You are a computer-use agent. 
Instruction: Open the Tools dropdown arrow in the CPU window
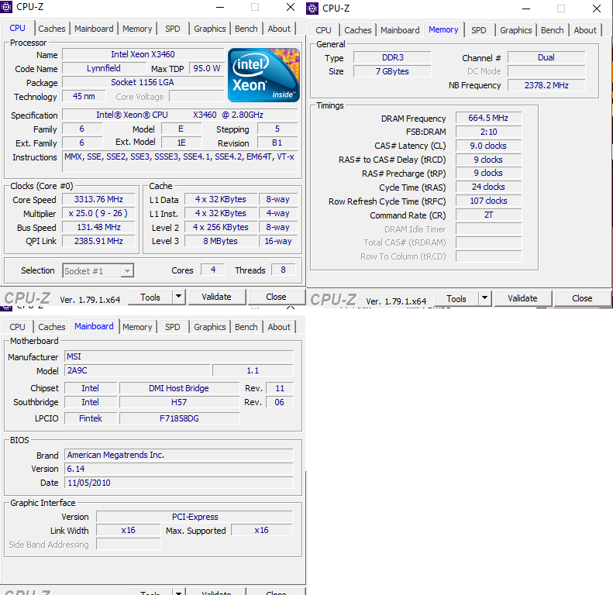(x=178, y=297)
